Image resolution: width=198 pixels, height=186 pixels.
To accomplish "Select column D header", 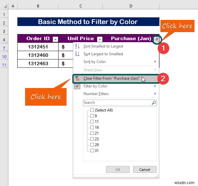I will [x=131, y=6].
